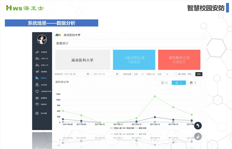
Task: Select 数据统计 bar chart icon
Action: [37, 78]
